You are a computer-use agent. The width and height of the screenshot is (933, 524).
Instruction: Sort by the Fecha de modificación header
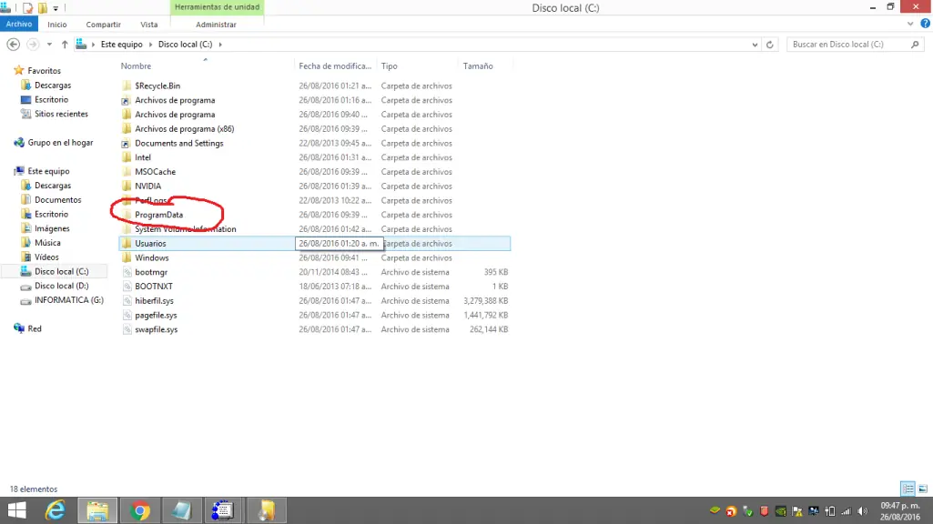tap(334, 66)
